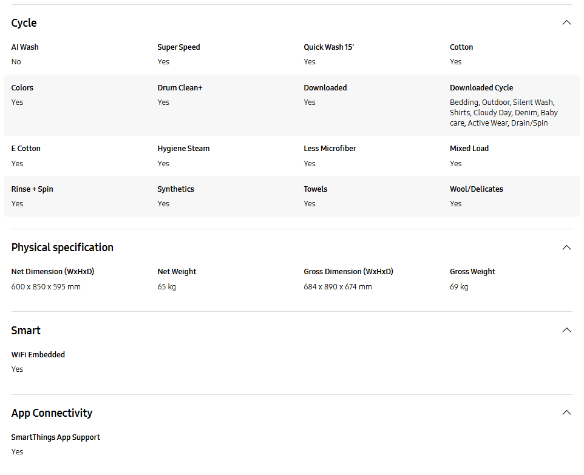Collapse the Physical specification chevron

[566, 248]
